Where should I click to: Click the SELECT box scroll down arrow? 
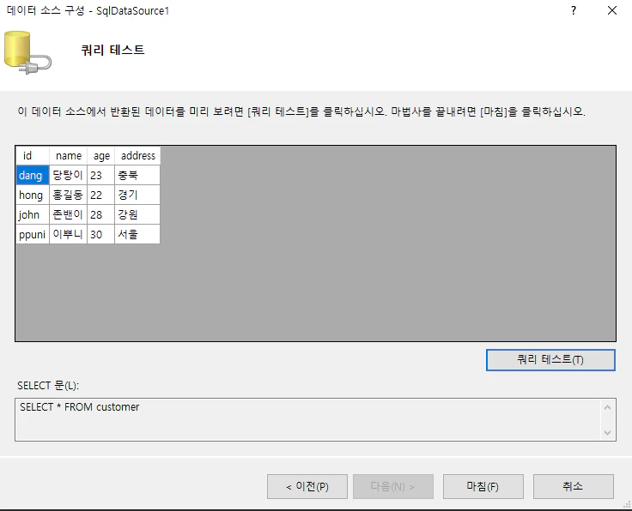[x=607, y=433]
